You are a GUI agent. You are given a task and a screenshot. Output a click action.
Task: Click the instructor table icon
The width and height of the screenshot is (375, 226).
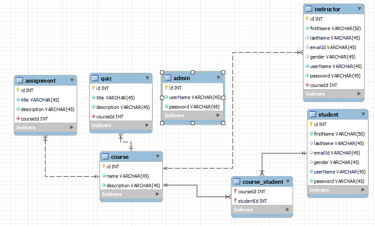(x=309, y=9)
